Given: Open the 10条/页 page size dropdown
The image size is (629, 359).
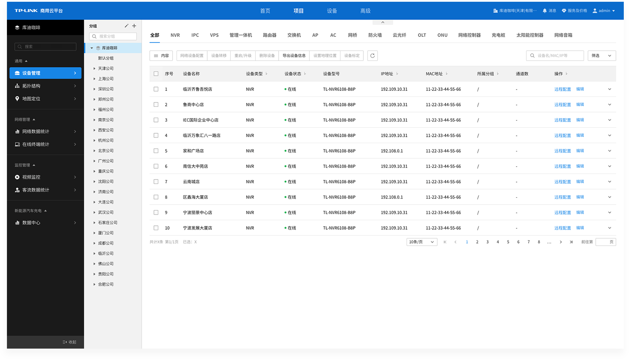Looking at the screenshot, I should click(421, 242).
